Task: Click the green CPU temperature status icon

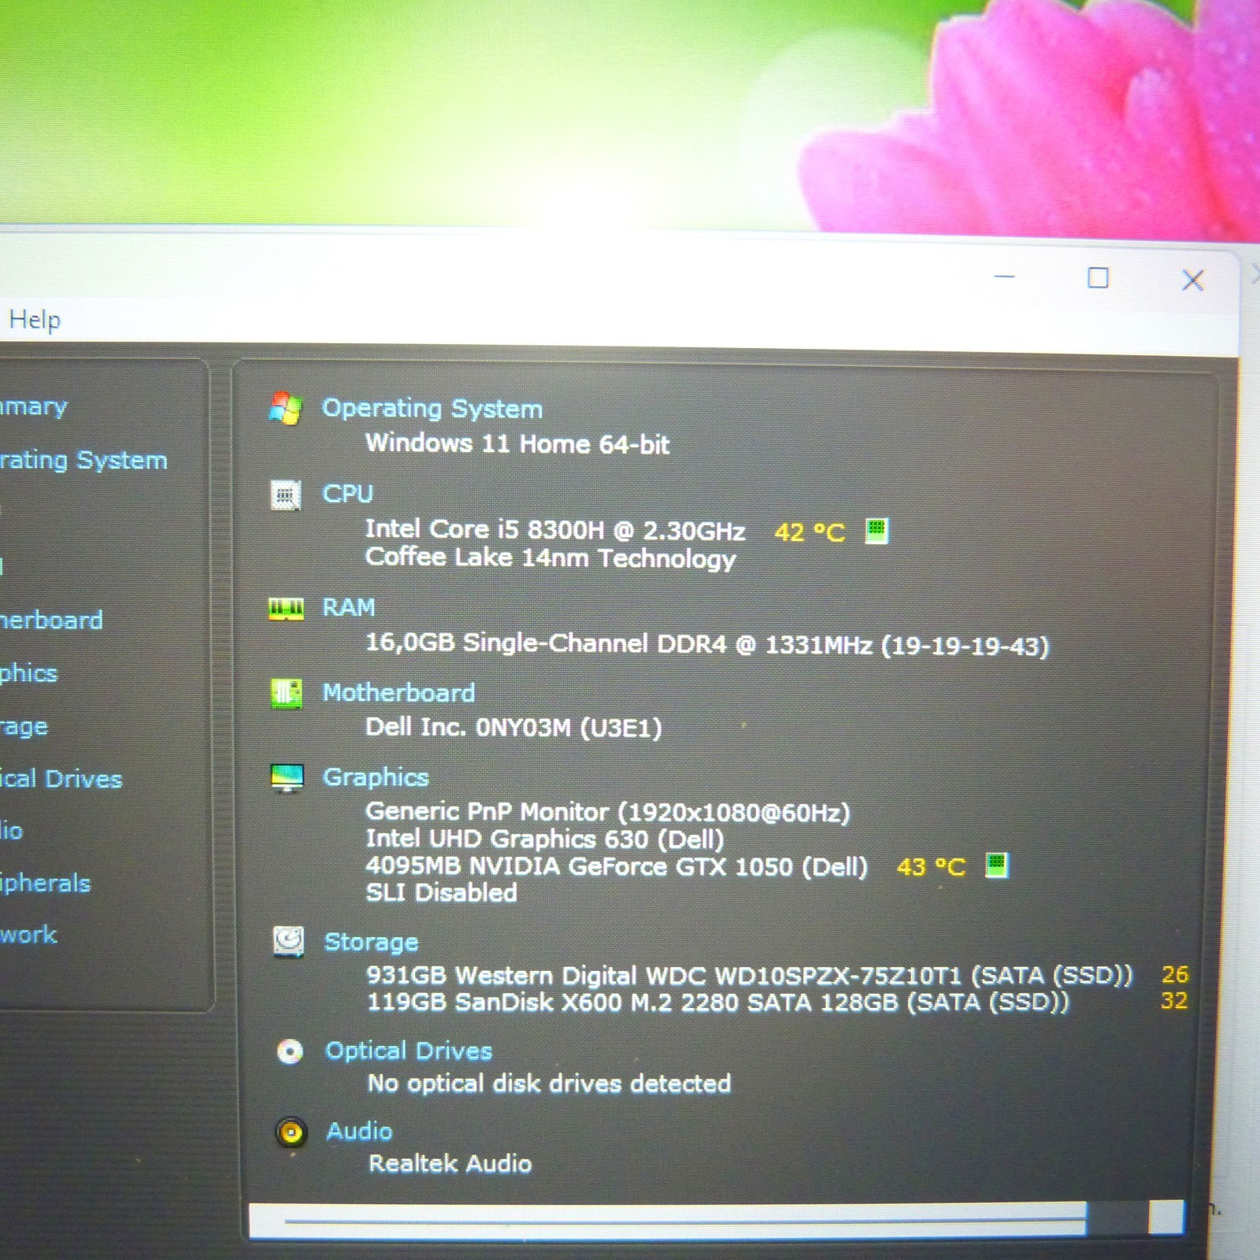Action: (x=876, y=531)
